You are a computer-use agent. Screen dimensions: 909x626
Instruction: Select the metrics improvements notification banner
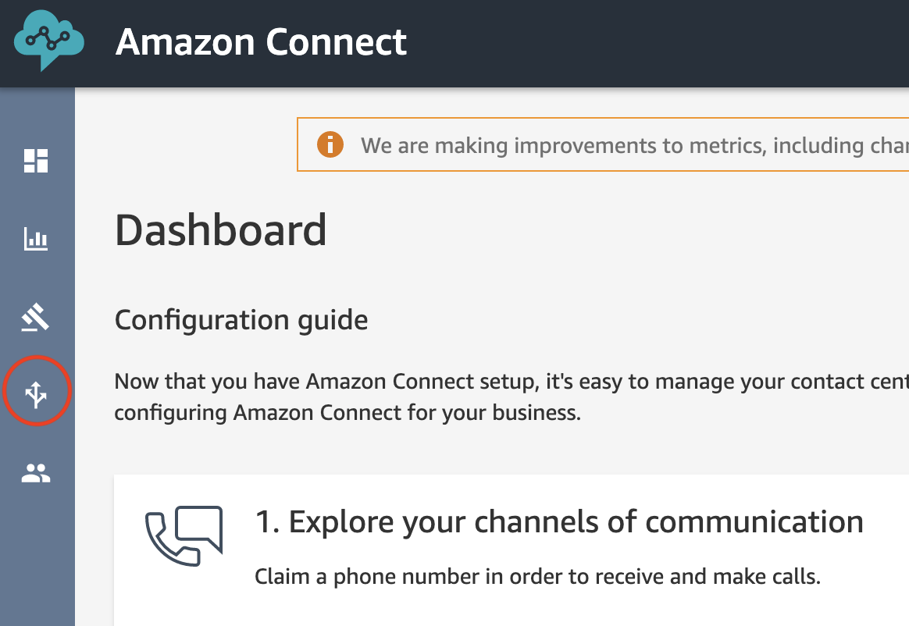point(603,144)
